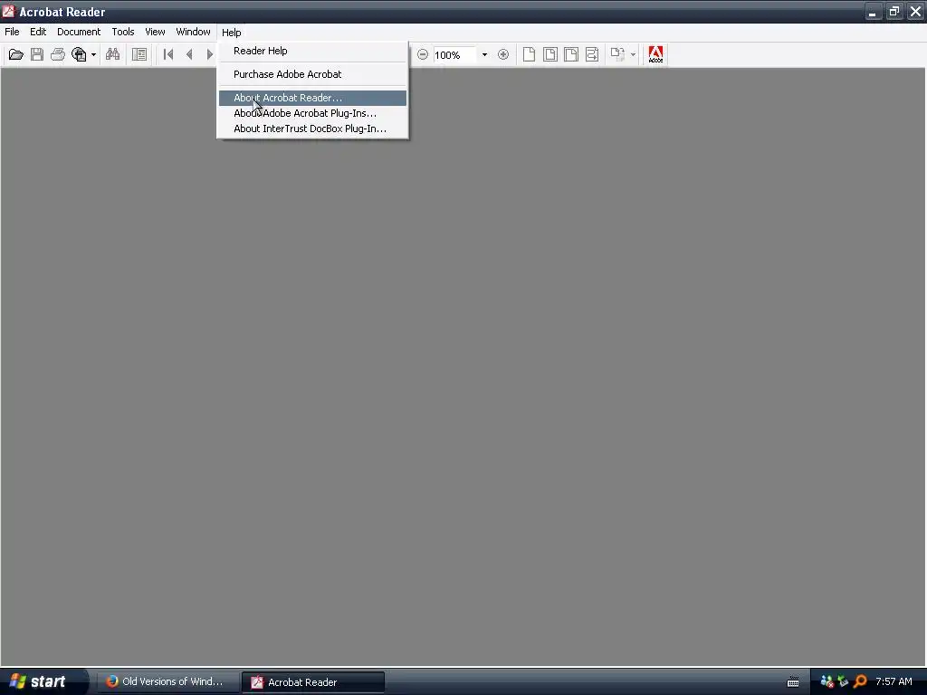Screen dimensions: 927x695
Task: Expand the arrow next to globe icon
Action: click(93, 55)
